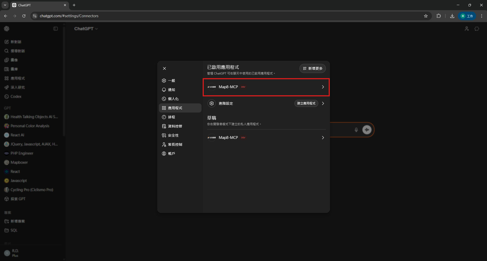Screen dimensions: 487x261
Task: Click the 新增更多 button
Action: [313, 68]
